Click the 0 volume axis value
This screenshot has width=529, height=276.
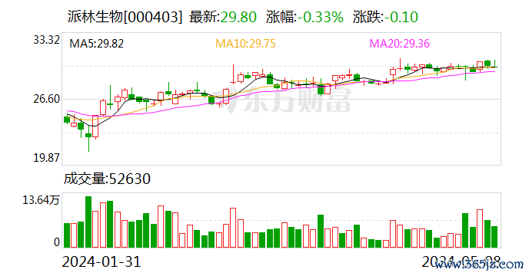57,242
